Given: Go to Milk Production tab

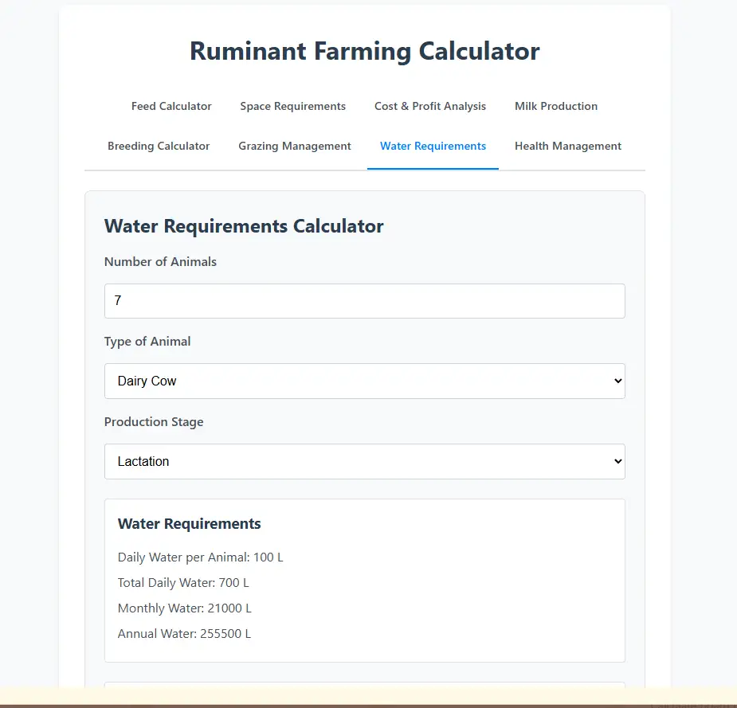Looking at the screenshot, I should pyautogui.click(x=556, y=106).
